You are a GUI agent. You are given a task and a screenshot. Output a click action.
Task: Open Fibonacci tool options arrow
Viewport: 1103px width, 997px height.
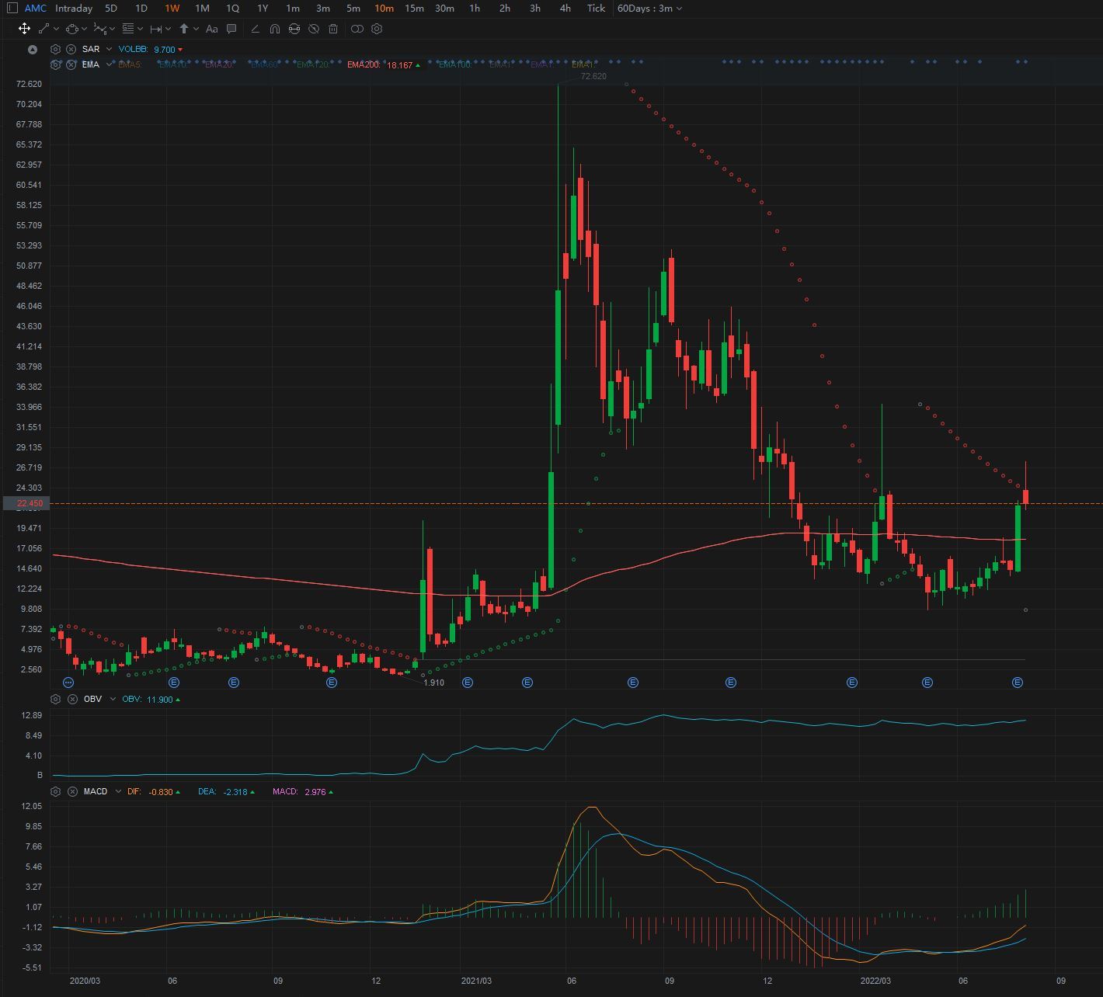click(x=140, y=29)
